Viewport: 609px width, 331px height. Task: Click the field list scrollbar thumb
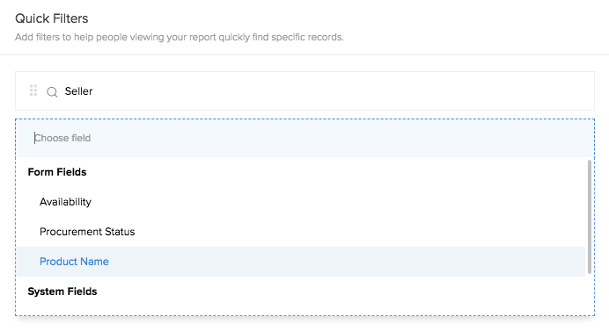coord(589,217)
